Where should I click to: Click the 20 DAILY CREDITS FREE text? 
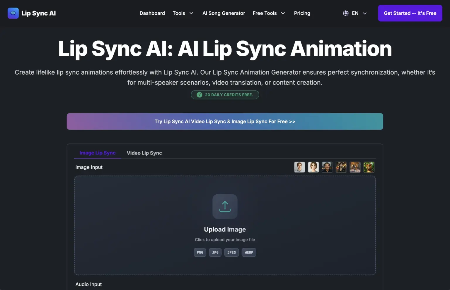coord(229,95)
